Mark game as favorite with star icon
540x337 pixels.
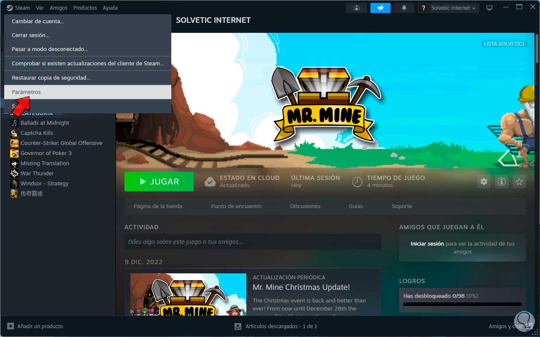(x=519, y=182)
